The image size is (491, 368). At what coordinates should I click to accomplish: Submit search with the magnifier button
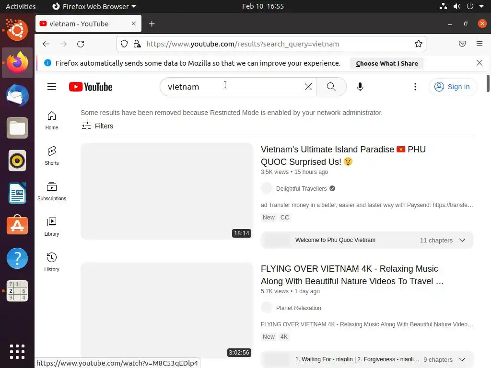click(331, 87)
